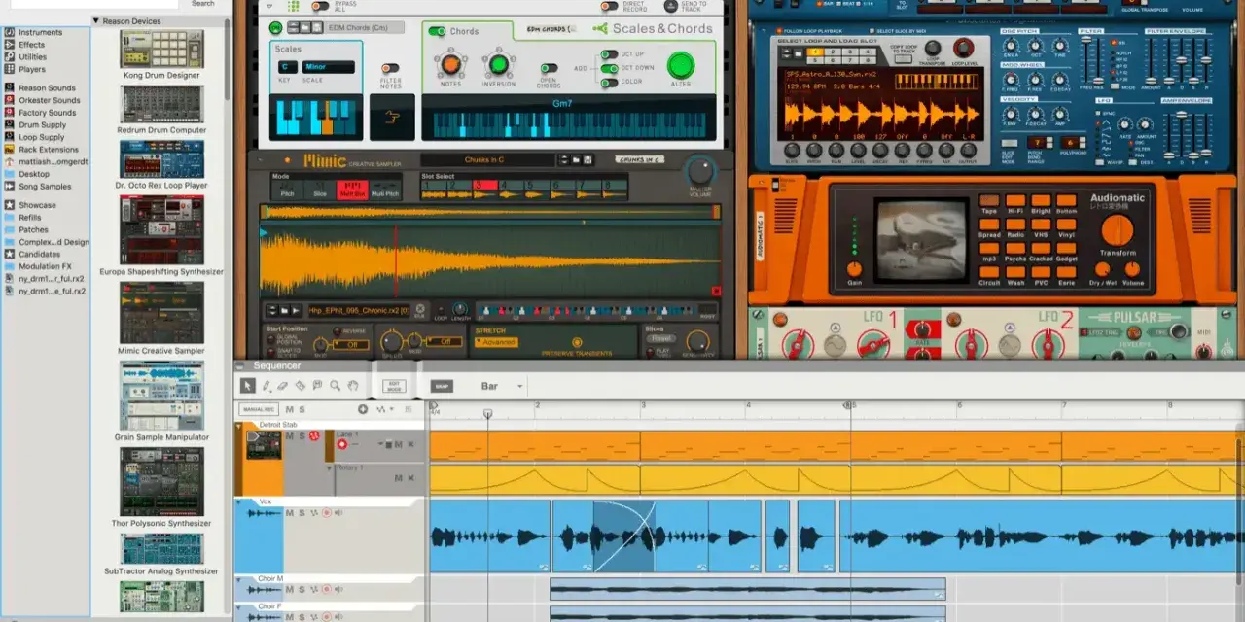Mute the Detroit Stab track
This screenshot has width=1245, height=622.
(289, 434)
